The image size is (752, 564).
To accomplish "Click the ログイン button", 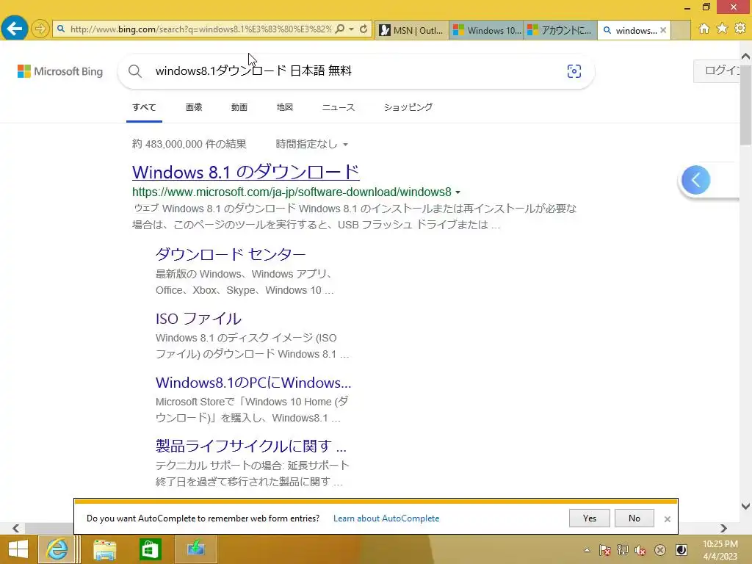I will coord(717,71).
